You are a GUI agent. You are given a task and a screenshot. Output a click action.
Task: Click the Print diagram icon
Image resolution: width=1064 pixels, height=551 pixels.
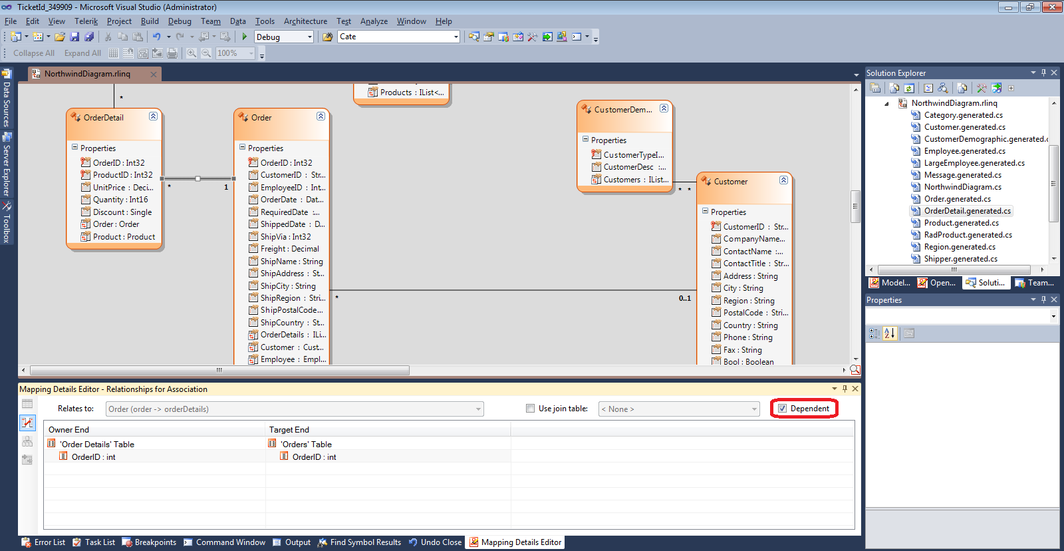[x=172, y=53]
